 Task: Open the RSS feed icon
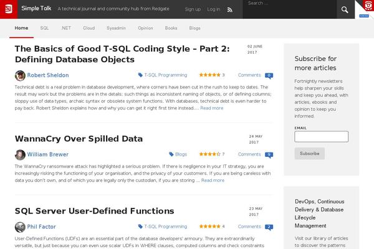(x=229, y=9)
